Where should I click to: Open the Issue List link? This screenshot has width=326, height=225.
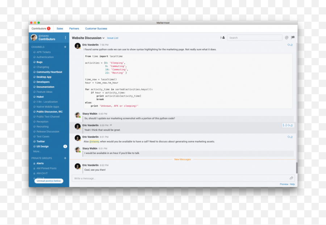coord(113,38)
